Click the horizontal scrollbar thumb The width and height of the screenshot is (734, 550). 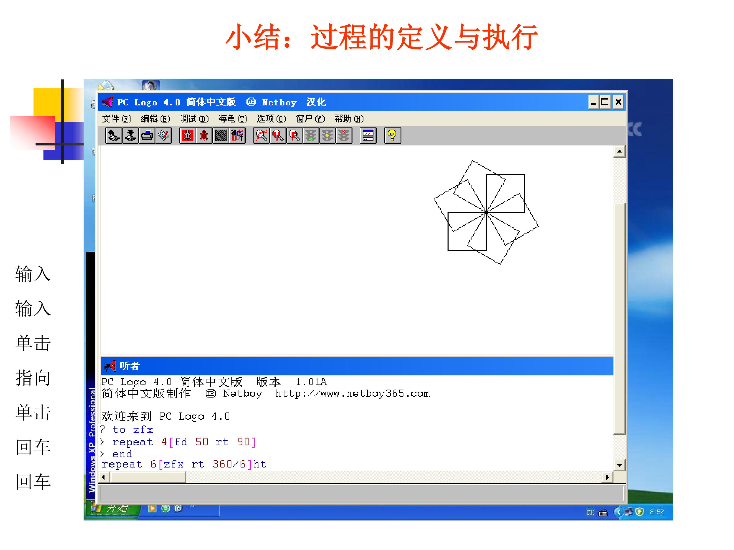148,477
